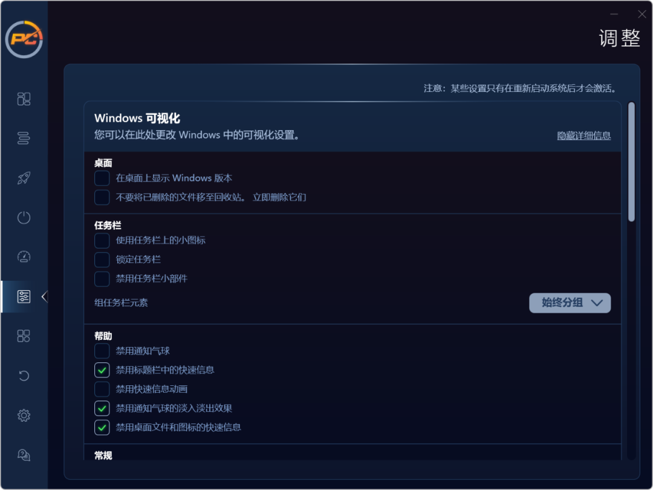The image size is (653, 490).
Task: Uncheck 禁用桌面文件和图标的快速信息
Action: click(102, 428)
